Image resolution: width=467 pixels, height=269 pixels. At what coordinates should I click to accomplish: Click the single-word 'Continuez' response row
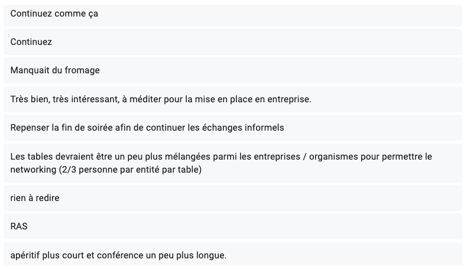pyautogui.click(x=233, y=42)
